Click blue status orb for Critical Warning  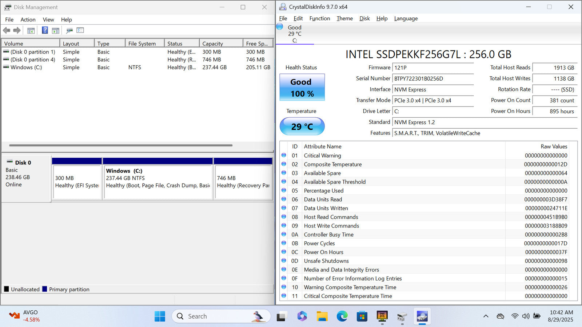click(284, 155)
